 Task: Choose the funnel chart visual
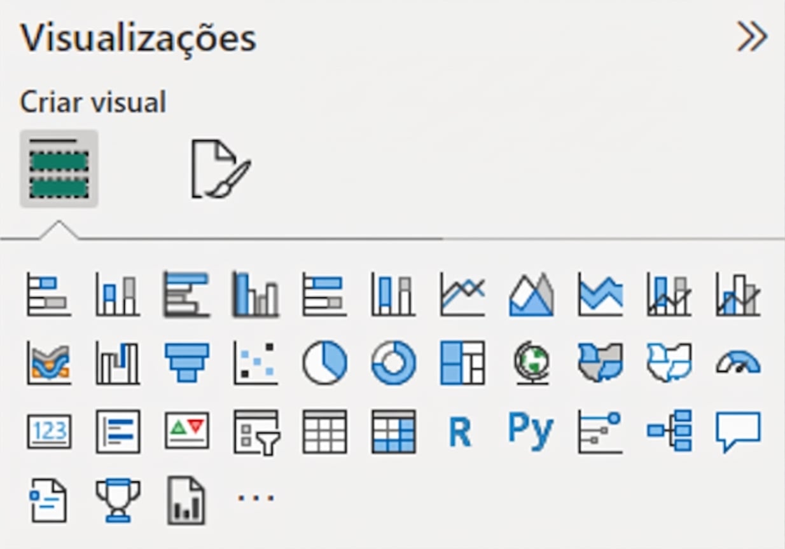coord(186,363)
